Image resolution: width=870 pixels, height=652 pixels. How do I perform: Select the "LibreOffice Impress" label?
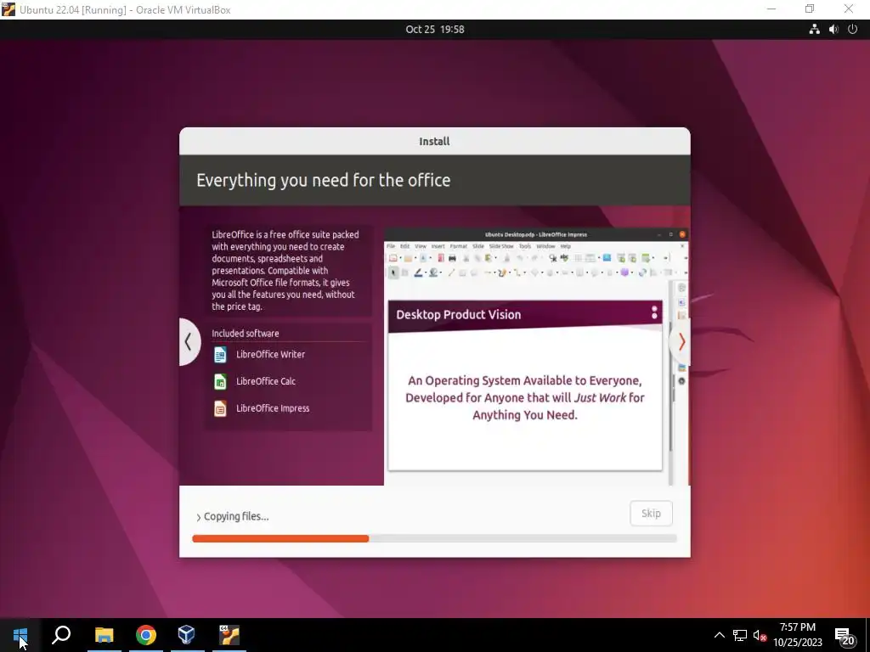(x=273, y=408)
